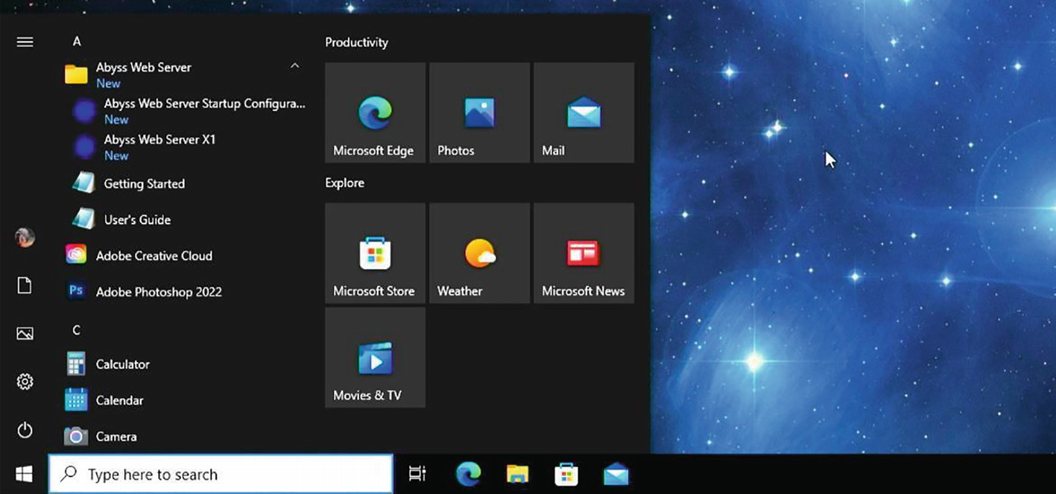This screenshot has height=494, width=1056.
Task: Click the Task View taskbar button
Action: click(x=417, y=474)
